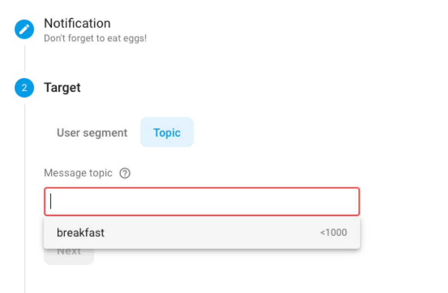Click the step 2 circle icon
The height and width of the screenshot is (293, 448).
tap(24, 88)
